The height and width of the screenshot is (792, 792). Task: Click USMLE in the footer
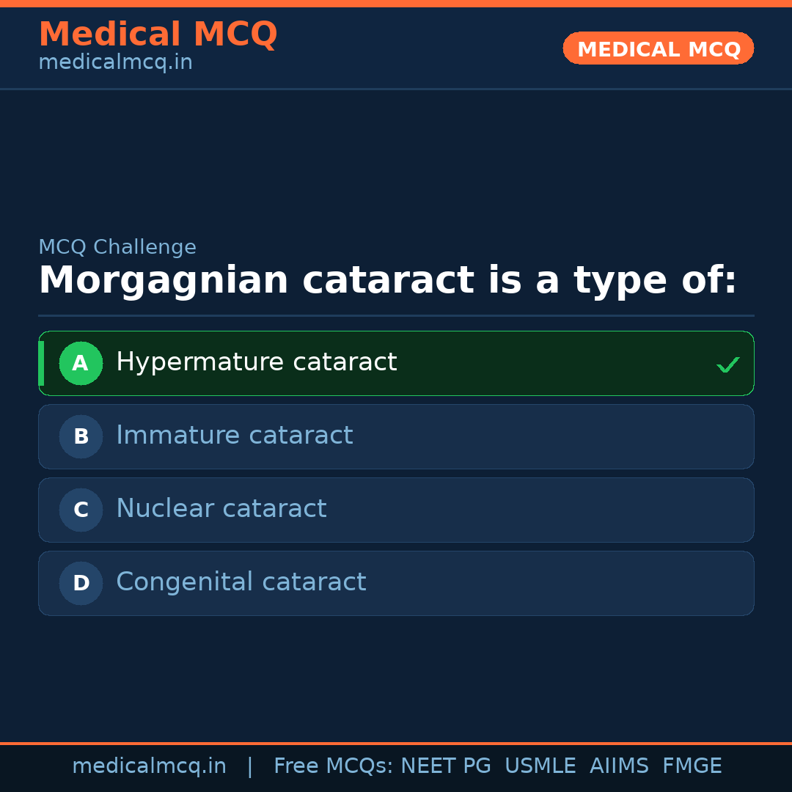coord(540,766)
